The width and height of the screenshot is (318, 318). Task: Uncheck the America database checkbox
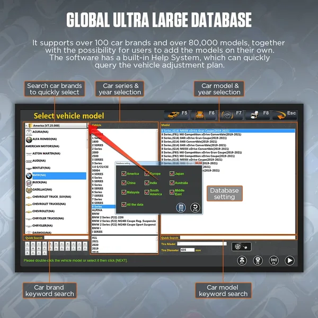click(123, 174)
